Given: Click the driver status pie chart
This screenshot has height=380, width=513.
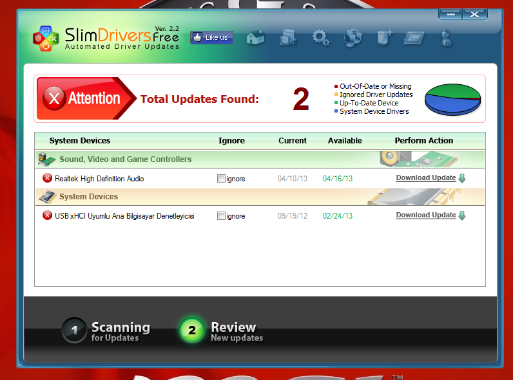Looking at the screenshot, I should pyautogui.click(x=453, y=99).
